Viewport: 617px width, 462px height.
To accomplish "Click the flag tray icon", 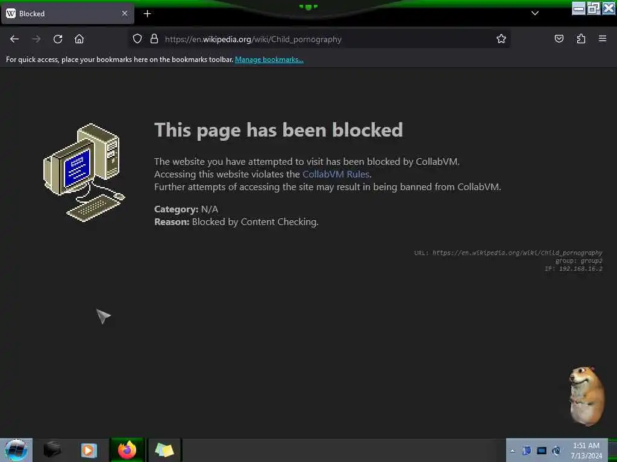I will coord(527,451).
